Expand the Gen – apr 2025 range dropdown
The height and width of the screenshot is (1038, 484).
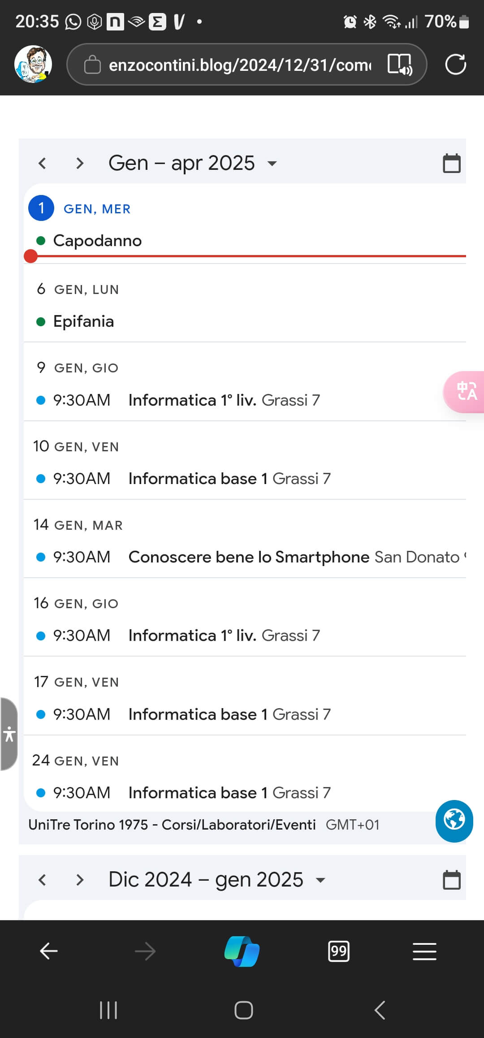pos(272,163)
